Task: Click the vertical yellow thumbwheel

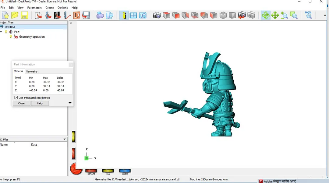Action: click(73, 136)
